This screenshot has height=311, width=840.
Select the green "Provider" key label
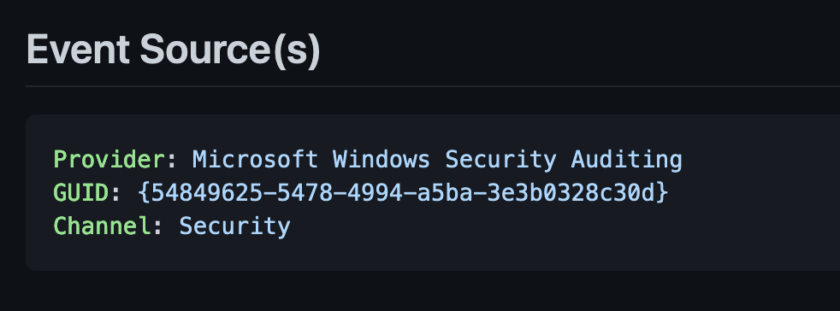click(x=109, y=160)
